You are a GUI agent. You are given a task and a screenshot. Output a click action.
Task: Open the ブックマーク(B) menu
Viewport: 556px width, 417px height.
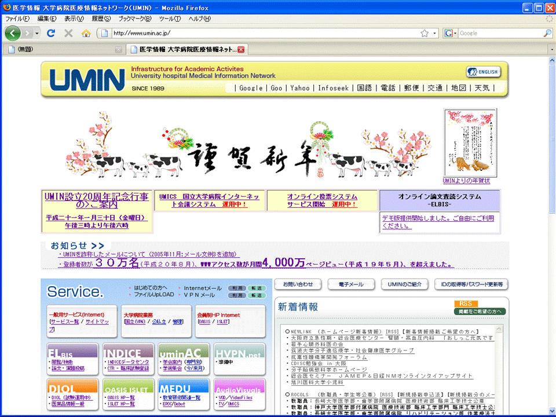click(x=134, y=19)
